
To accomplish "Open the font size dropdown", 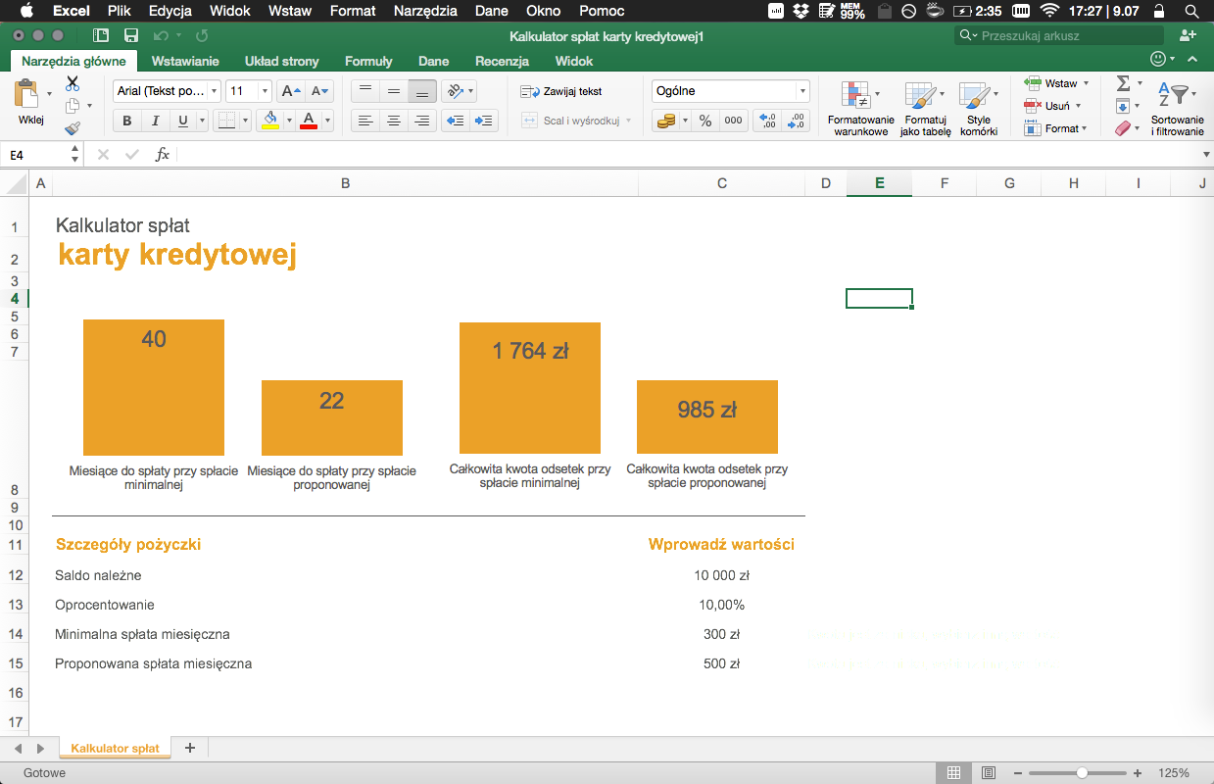I will [265, 91].
